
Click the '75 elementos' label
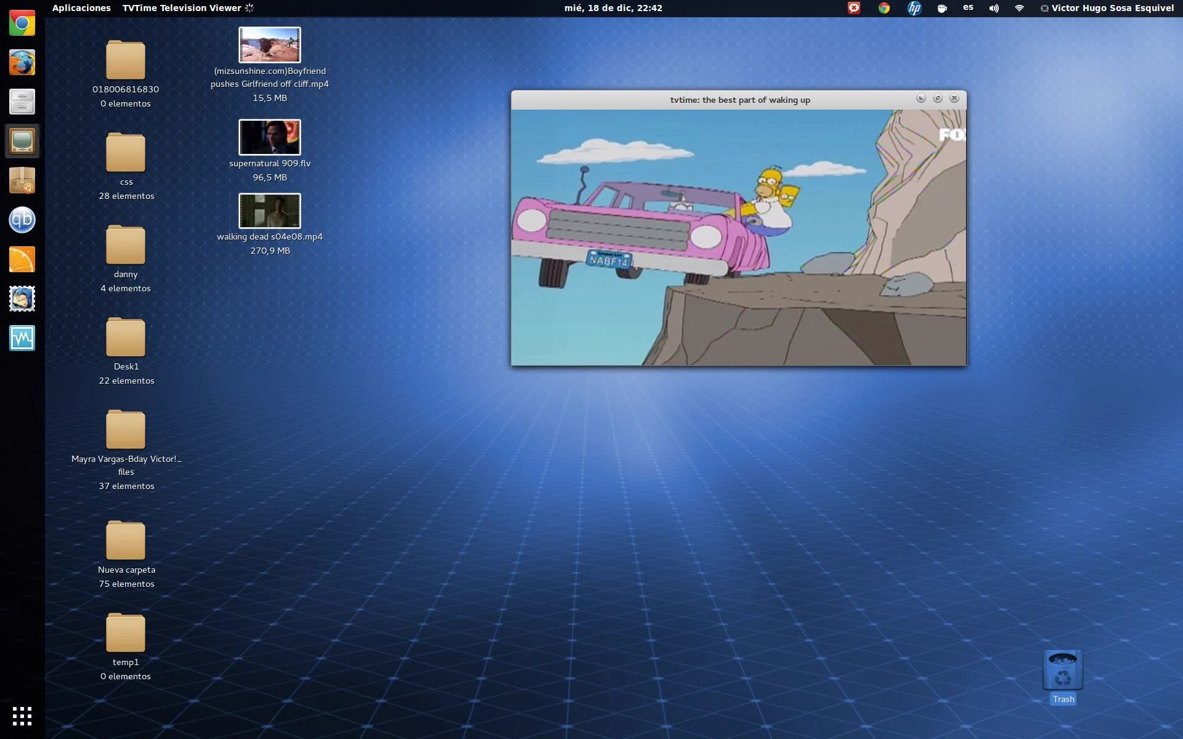(x=126, y=584)
